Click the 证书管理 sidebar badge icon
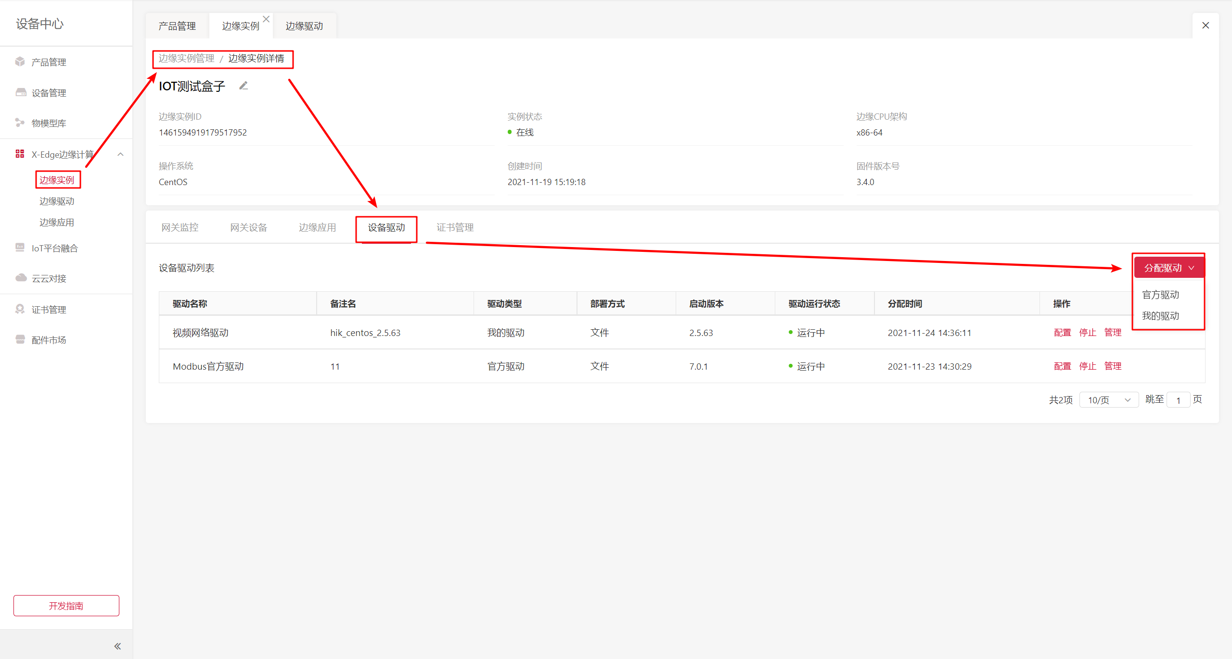Image resolution: width=1232 pixels, height=659 pixels. (20, 309)
